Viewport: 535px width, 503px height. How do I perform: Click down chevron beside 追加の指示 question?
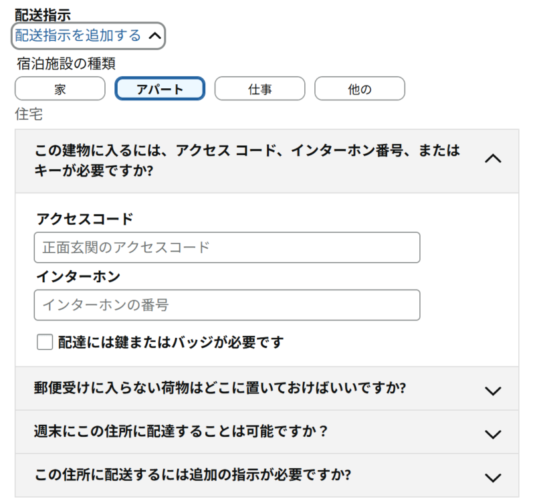[493, 478]
